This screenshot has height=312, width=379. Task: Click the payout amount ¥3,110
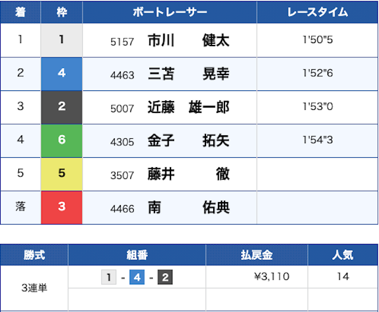(x=271, y=277)
